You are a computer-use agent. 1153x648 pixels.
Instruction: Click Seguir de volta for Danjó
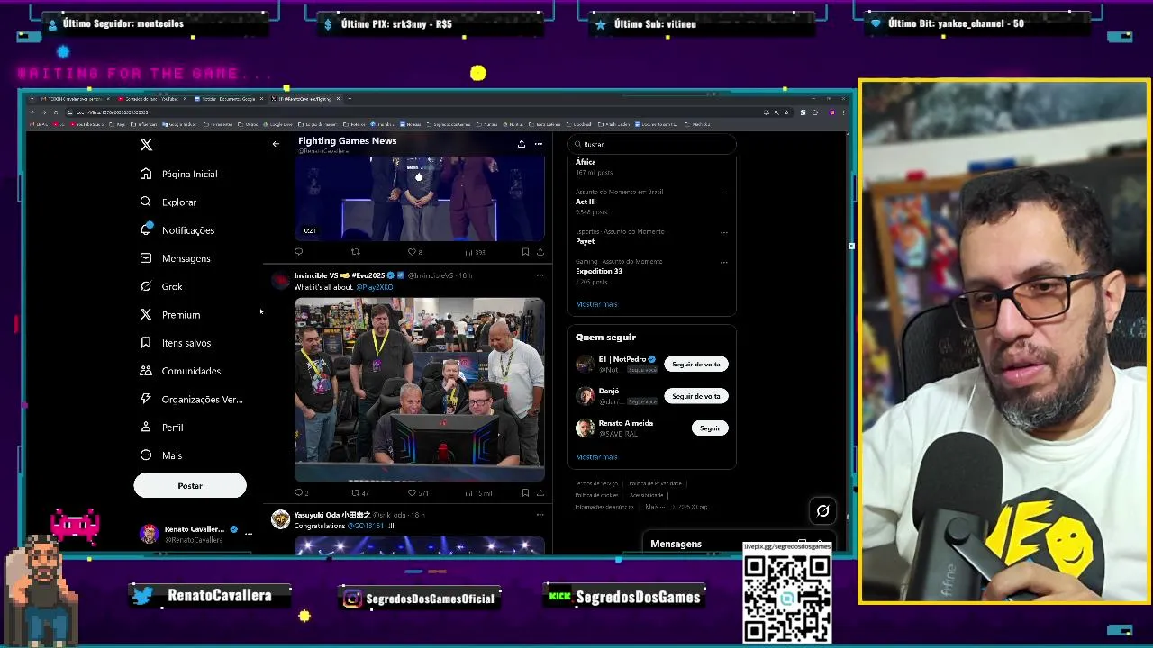[x=696, y=396]
